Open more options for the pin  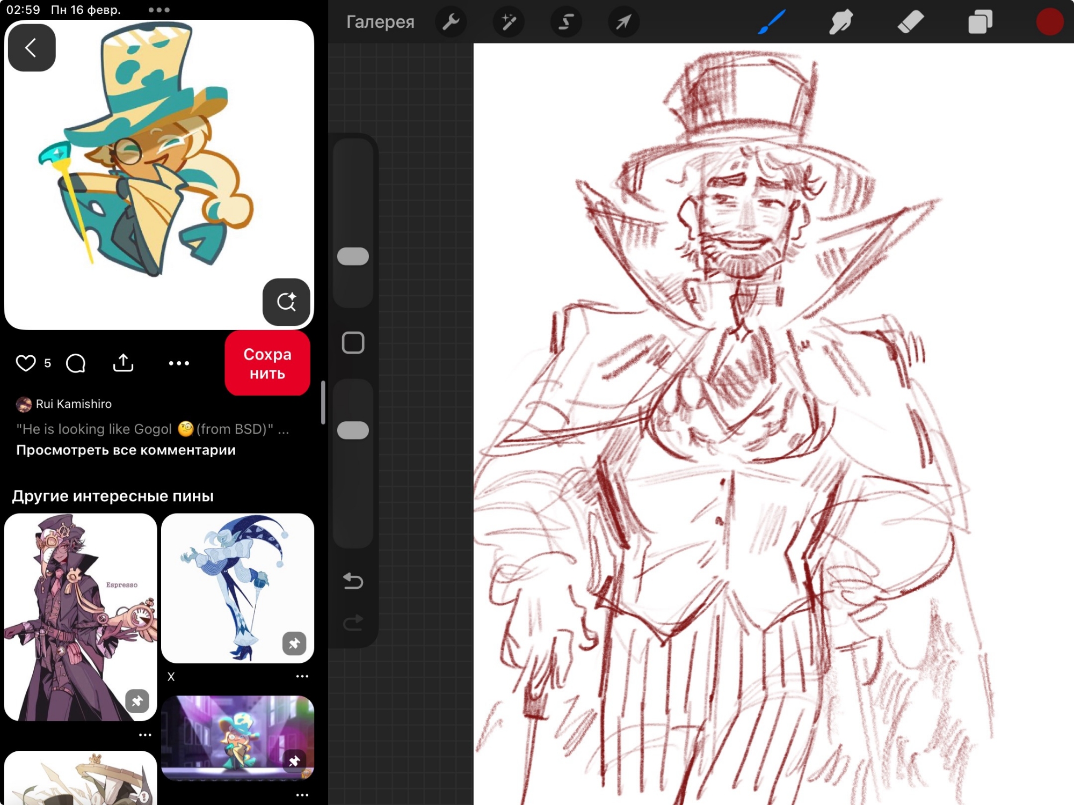point(179,363)
